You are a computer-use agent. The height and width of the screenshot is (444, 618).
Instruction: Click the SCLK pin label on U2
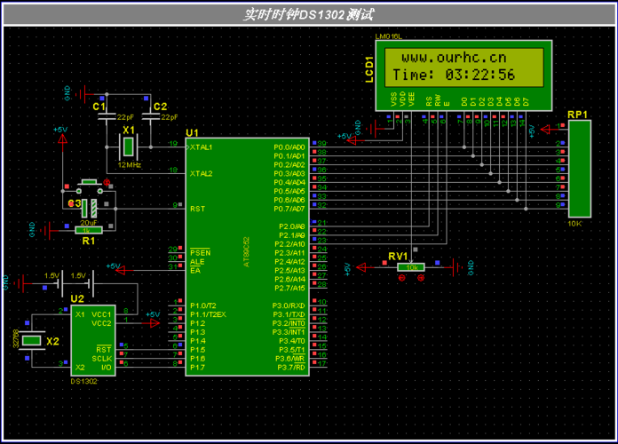[102, 359]
